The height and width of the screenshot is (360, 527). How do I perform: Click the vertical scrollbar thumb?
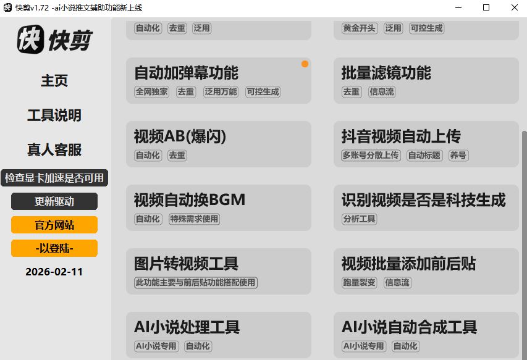click(524, 245)
